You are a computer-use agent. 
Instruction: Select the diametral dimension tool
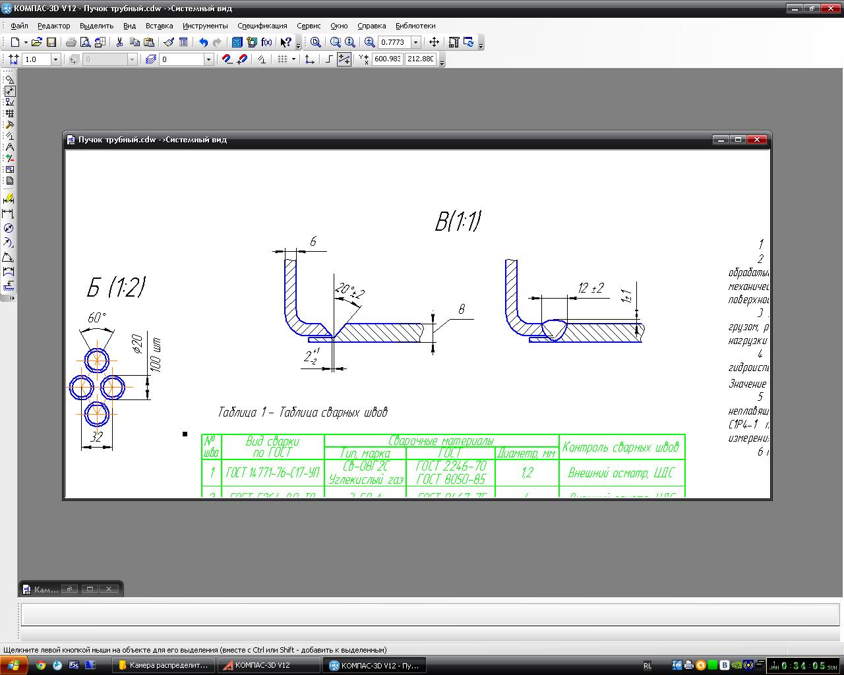[9, 227]
